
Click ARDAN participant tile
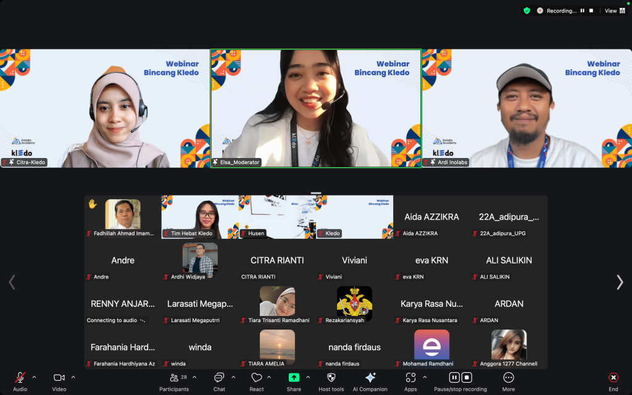pyautogui.click(x=509, y=304)
